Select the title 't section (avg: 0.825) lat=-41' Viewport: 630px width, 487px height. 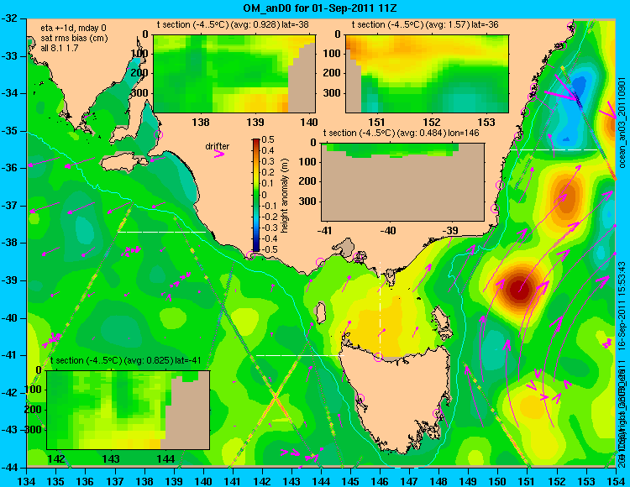[x=126, y=360]
